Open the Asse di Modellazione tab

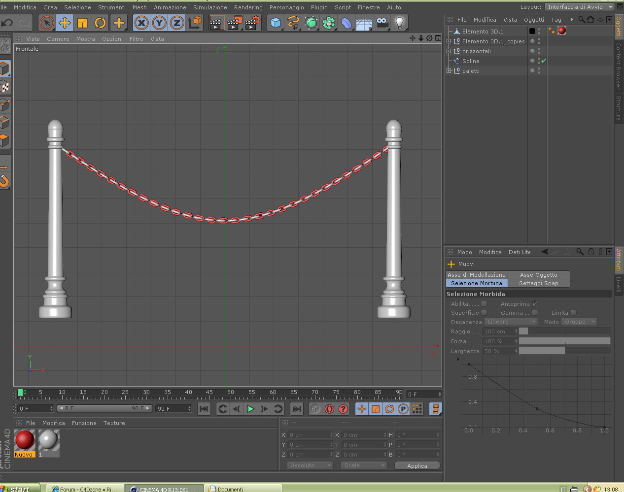pyautogui.click(x=477, y=275)
